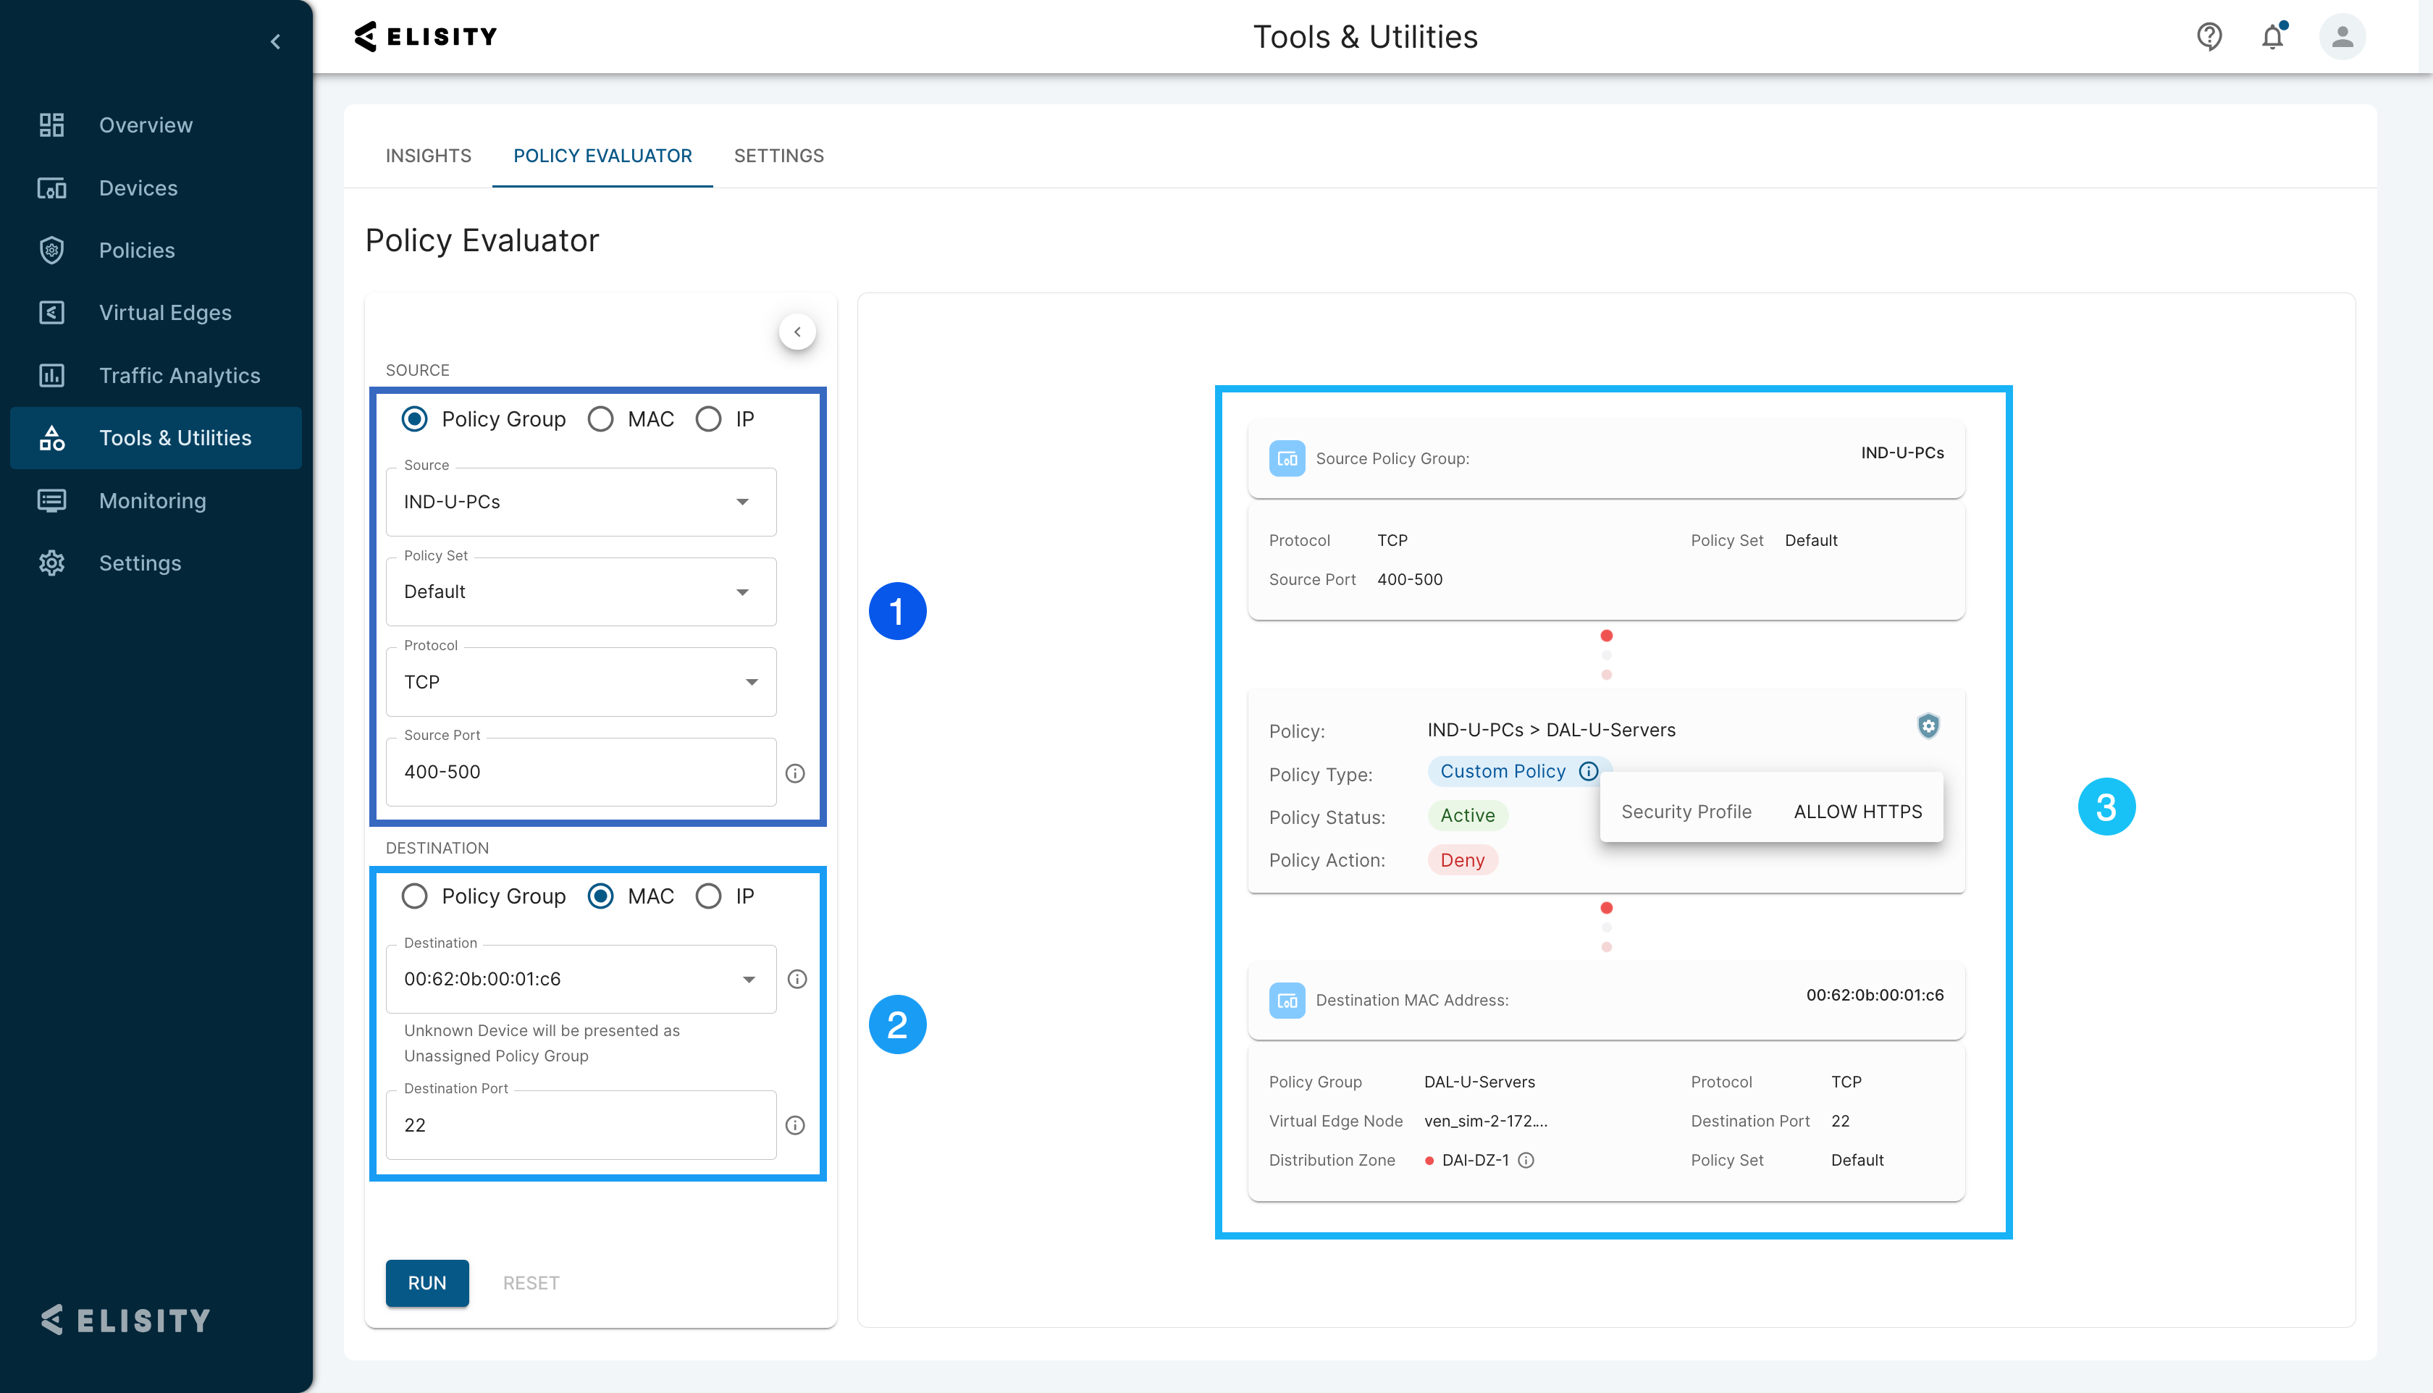The width and height of the screenshot is (2433, 1393).
Task: Click the Active policy status chip
Action: click(x=1468, y=816)
